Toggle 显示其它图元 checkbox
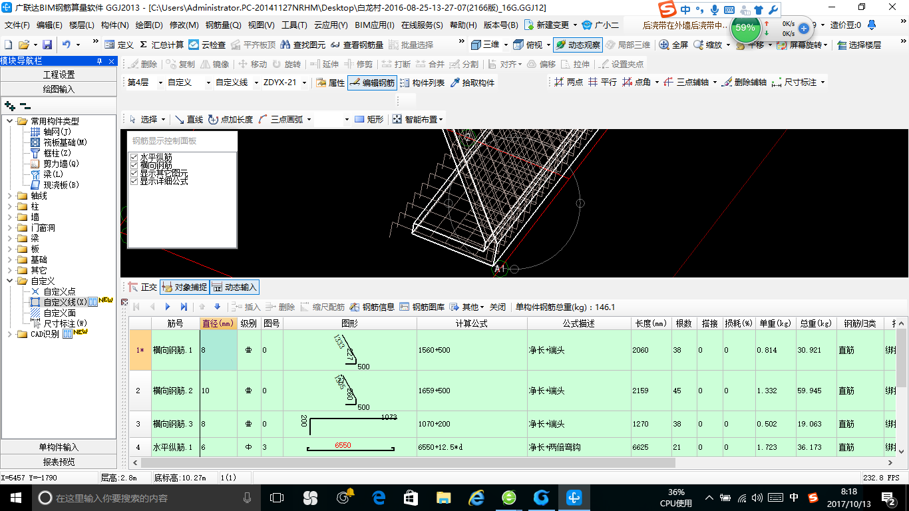This screenshot has width=909, height=511. pos(134,173)
